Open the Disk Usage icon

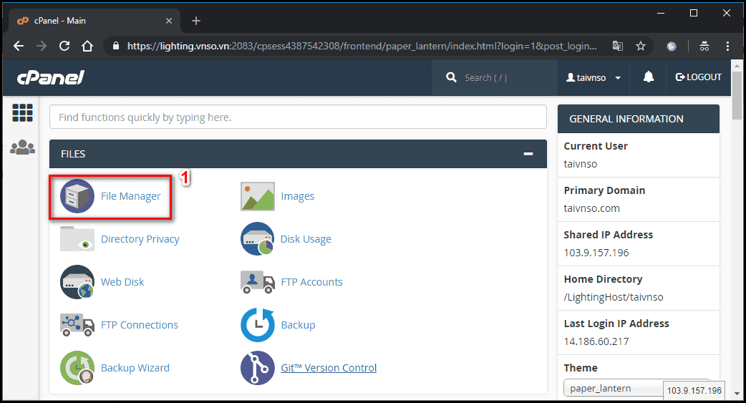[x=258, y=239]
